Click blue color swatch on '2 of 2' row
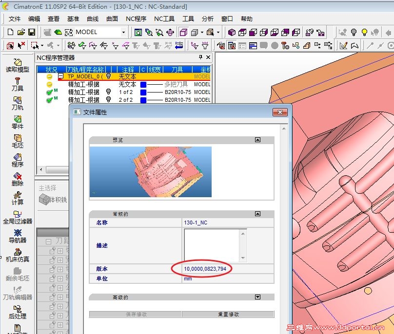 143,100
